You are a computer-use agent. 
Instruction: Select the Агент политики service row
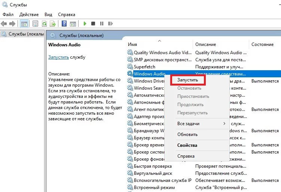(x=149, y=109)
